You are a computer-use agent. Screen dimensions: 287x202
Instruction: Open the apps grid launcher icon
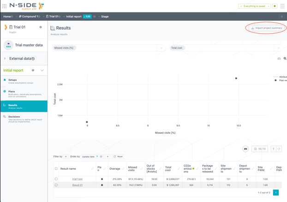pos(4,6)
